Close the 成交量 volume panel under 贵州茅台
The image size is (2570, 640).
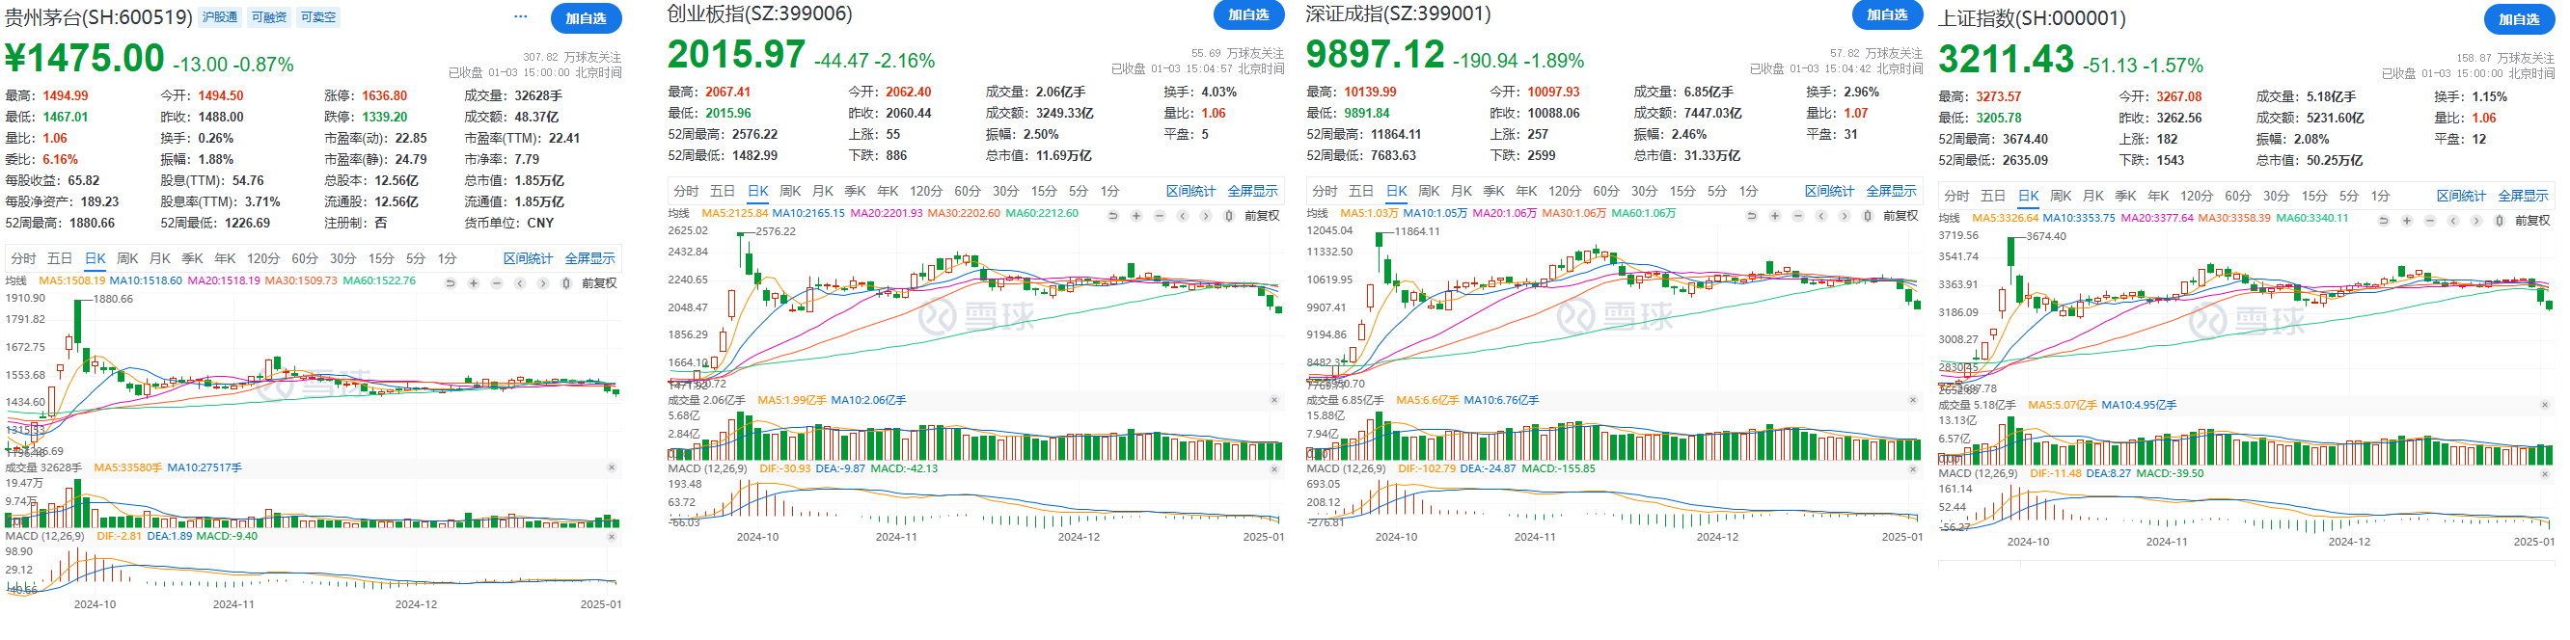click(612, 467)
